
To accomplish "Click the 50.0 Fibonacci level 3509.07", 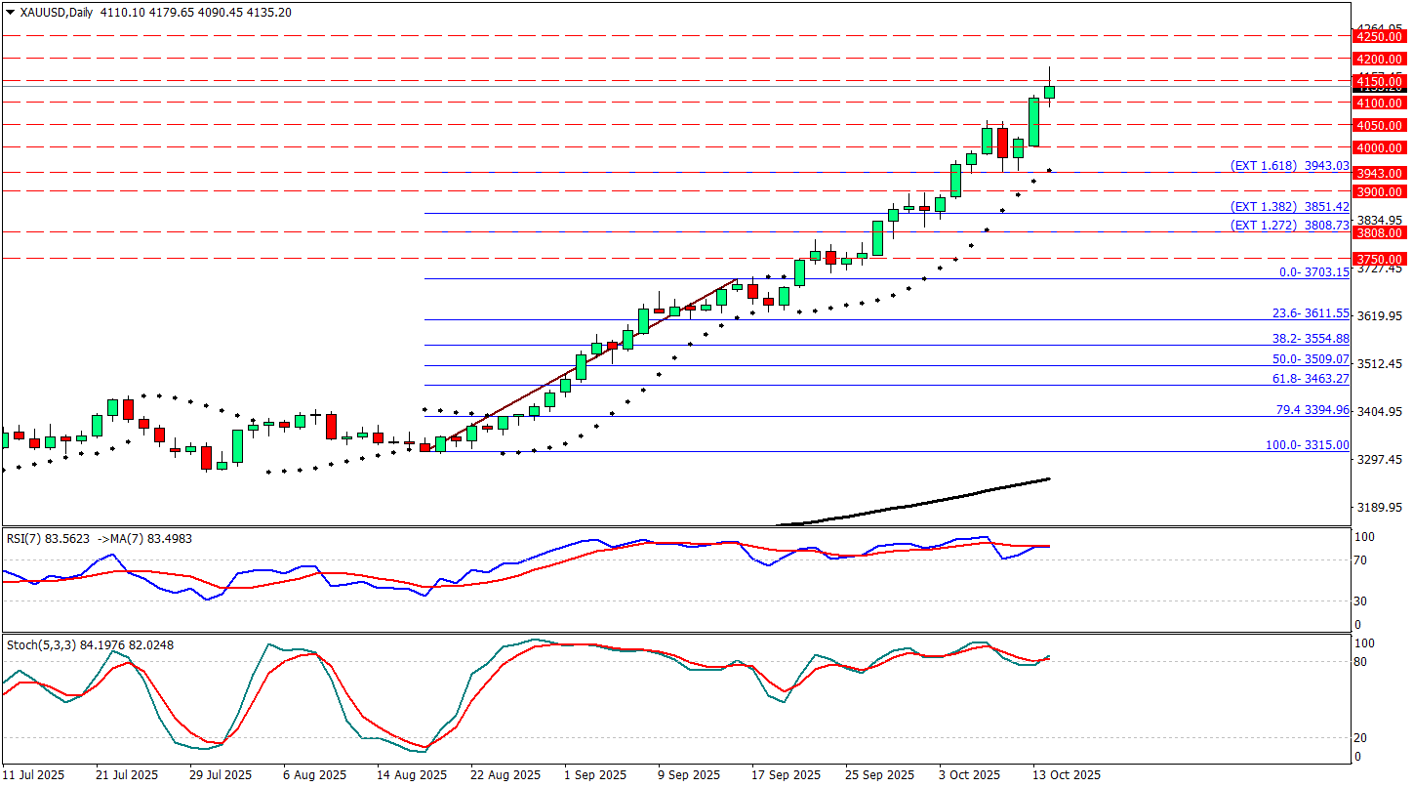I will pyautogui.click(x=1311, y=359).
